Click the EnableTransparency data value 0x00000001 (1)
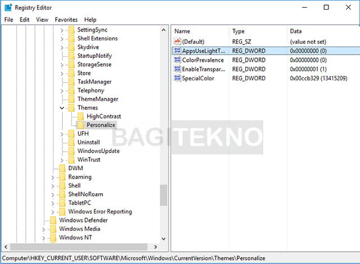The image size is (360, 264). (308, 69)
